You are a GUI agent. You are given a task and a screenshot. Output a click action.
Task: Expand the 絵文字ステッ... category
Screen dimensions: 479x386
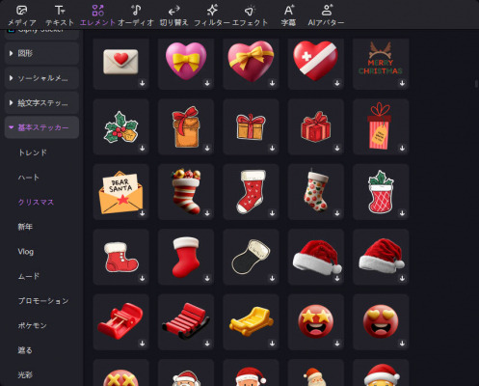41,103
